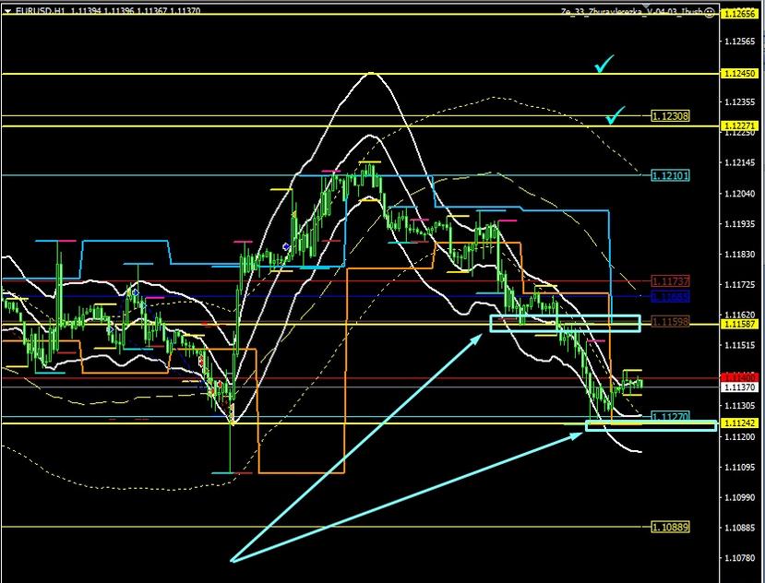The width and height of the screenshot is (765, 583).
Task: Select the dark blue level label
Action: (670, 296)
